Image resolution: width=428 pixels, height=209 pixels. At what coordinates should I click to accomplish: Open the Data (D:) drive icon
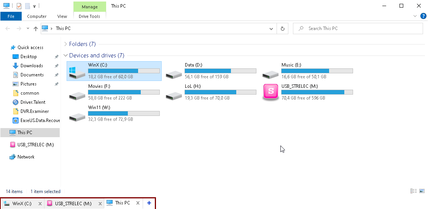[173, 74]
